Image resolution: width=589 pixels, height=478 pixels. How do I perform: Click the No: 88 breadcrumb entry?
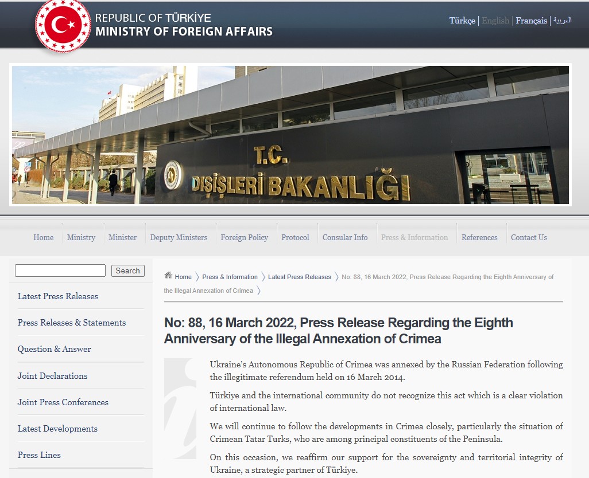point(359,284)
